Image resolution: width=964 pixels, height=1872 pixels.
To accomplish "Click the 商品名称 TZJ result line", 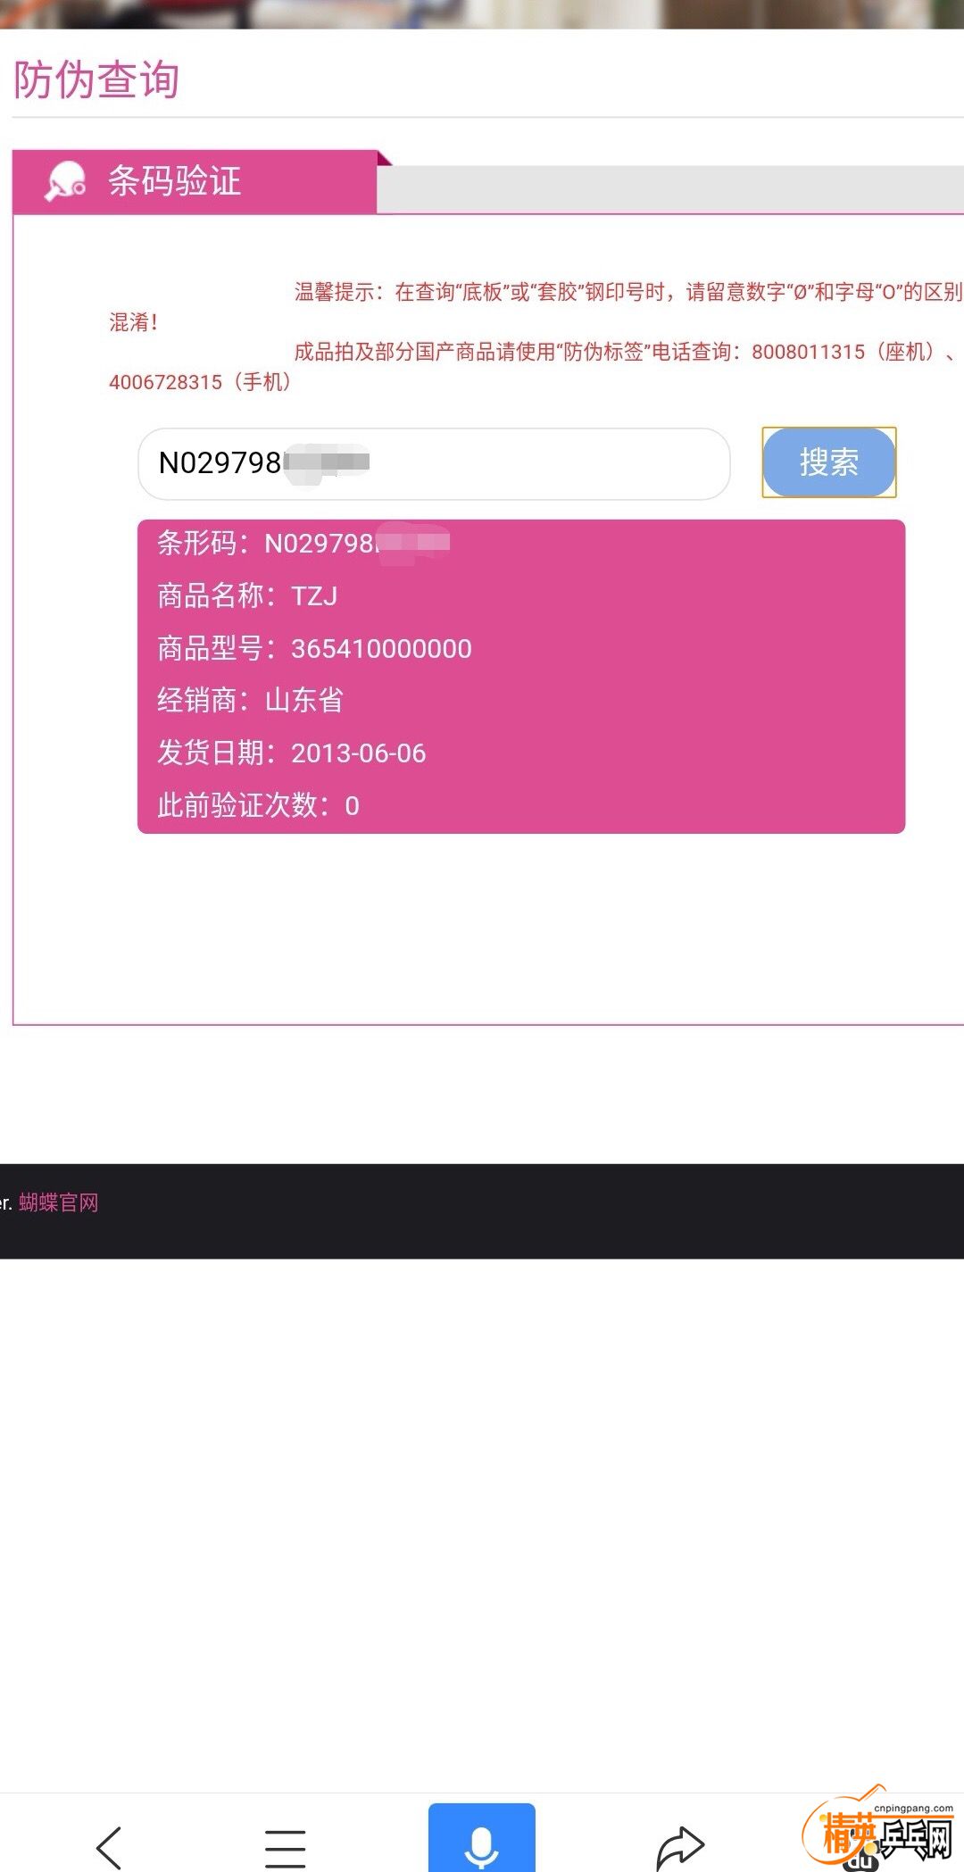I will (x=247, y=595).
